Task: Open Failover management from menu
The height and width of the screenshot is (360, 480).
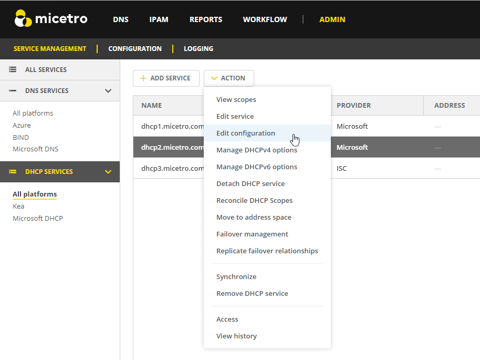Action: coord(267,234)
